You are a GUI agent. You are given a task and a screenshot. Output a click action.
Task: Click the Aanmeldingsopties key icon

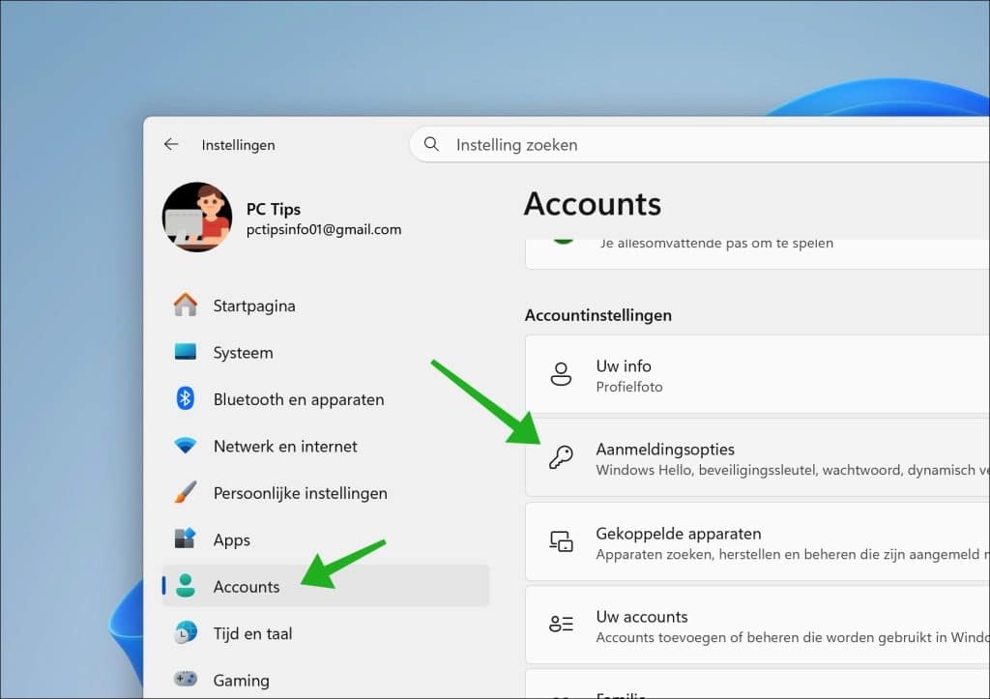(561, 457)
